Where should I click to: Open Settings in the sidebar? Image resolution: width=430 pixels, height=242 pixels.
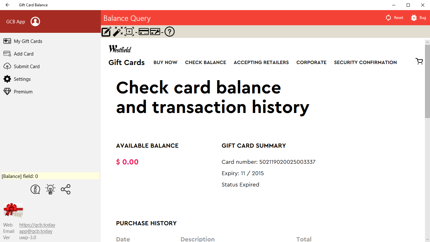coord(22,79)
